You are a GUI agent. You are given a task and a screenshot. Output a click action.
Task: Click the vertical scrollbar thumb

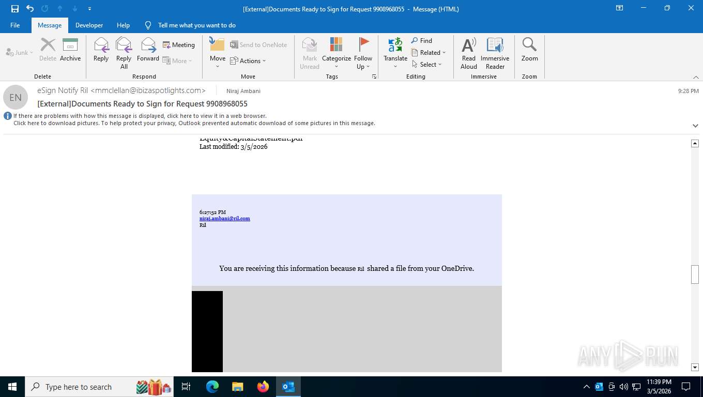[695, 274]
